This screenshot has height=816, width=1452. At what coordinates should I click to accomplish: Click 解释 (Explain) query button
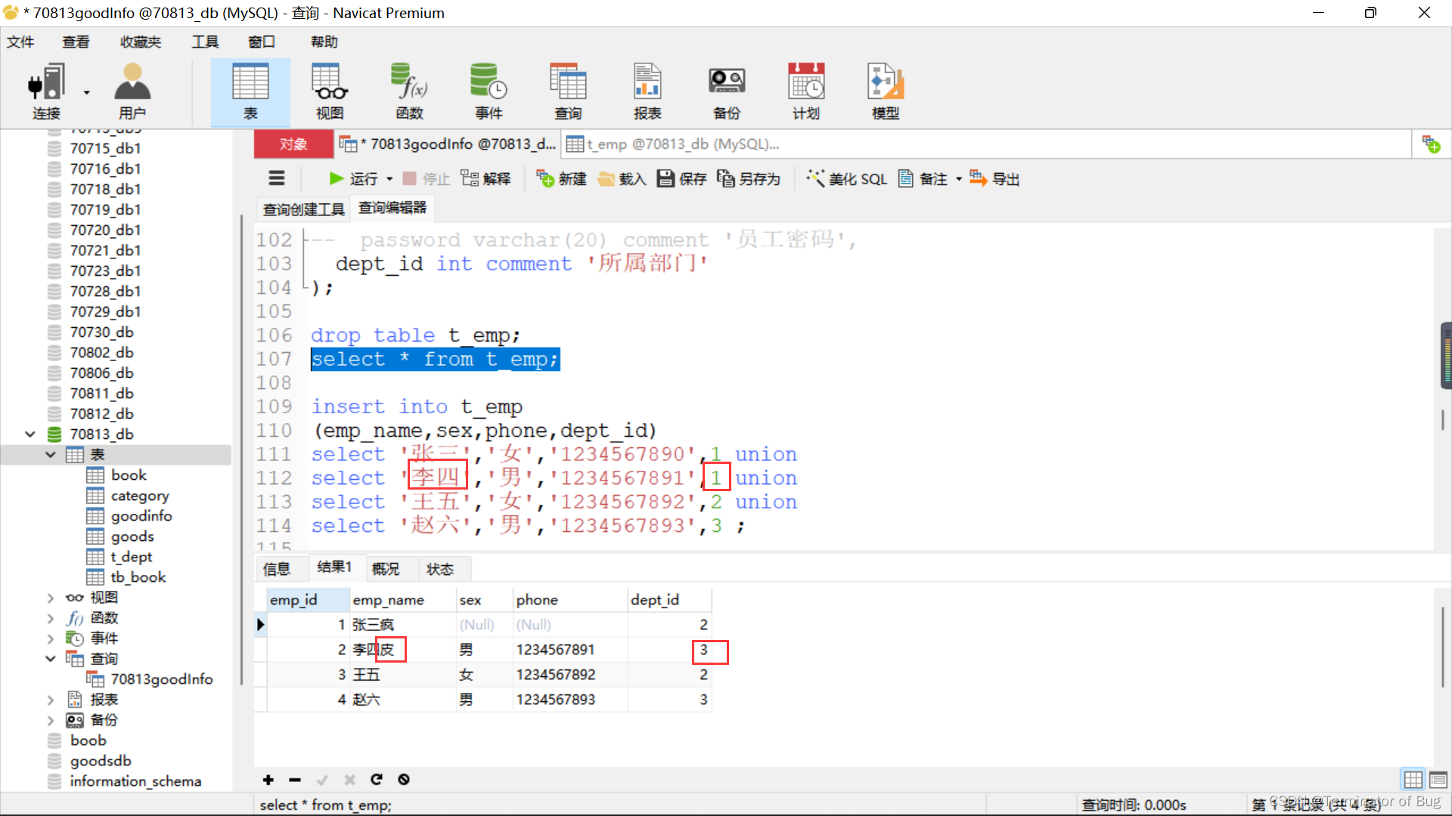486,179
